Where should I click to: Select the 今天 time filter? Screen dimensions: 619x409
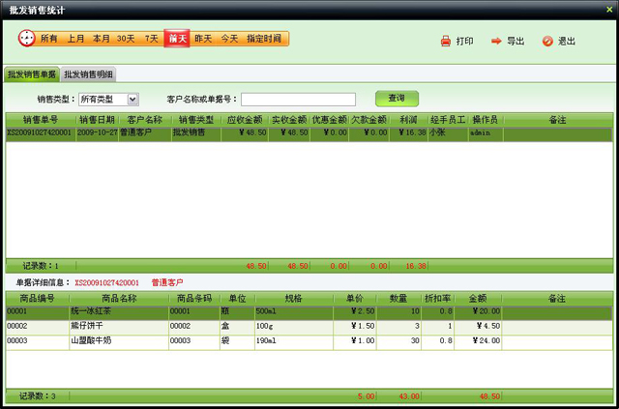tap(229, 39)
